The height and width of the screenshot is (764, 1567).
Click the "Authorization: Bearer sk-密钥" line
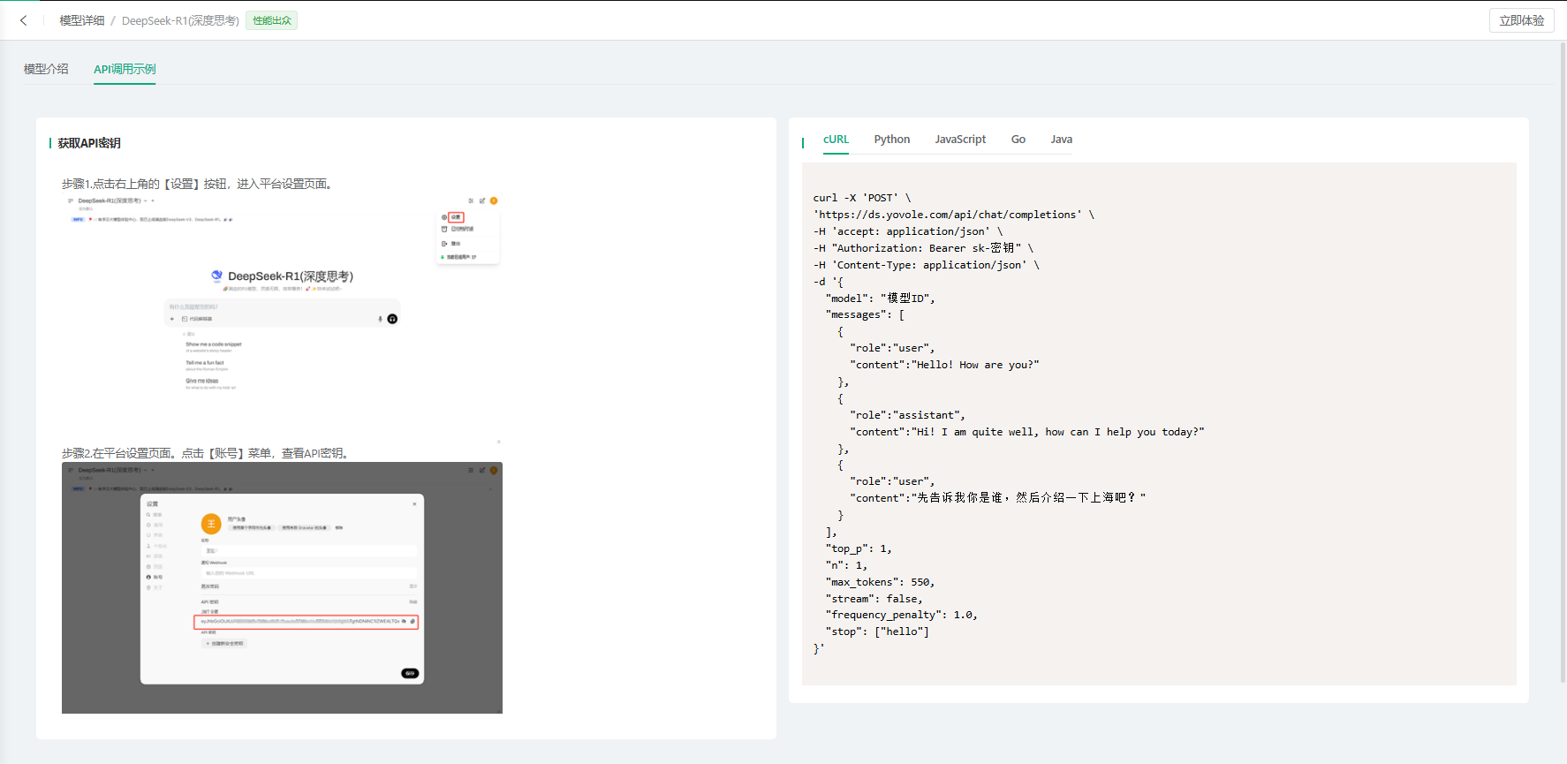pos(923,248)
